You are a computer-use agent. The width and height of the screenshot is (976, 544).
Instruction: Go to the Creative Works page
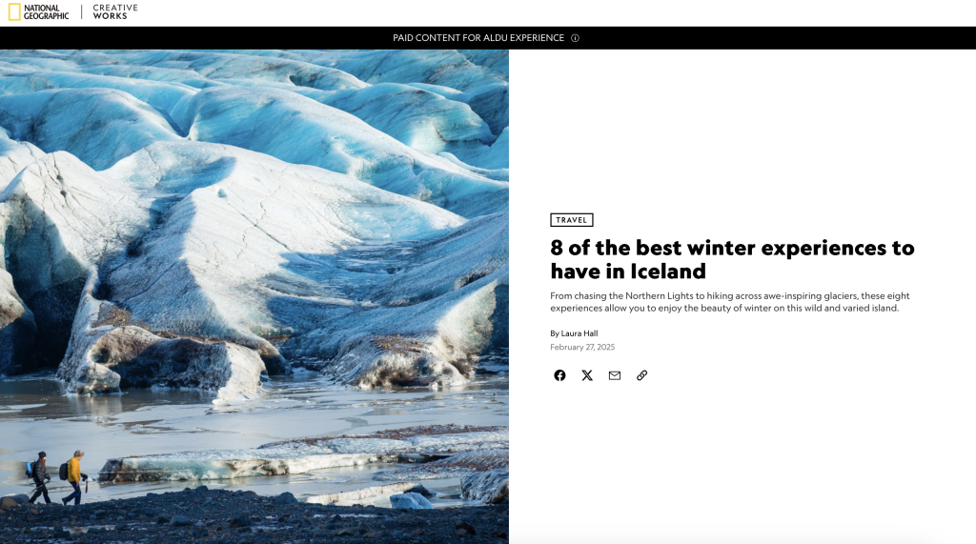point(115,11)
